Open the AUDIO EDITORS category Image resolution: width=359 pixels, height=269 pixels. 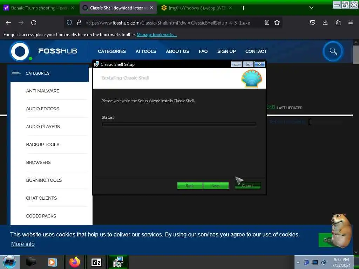click(42, 109)
